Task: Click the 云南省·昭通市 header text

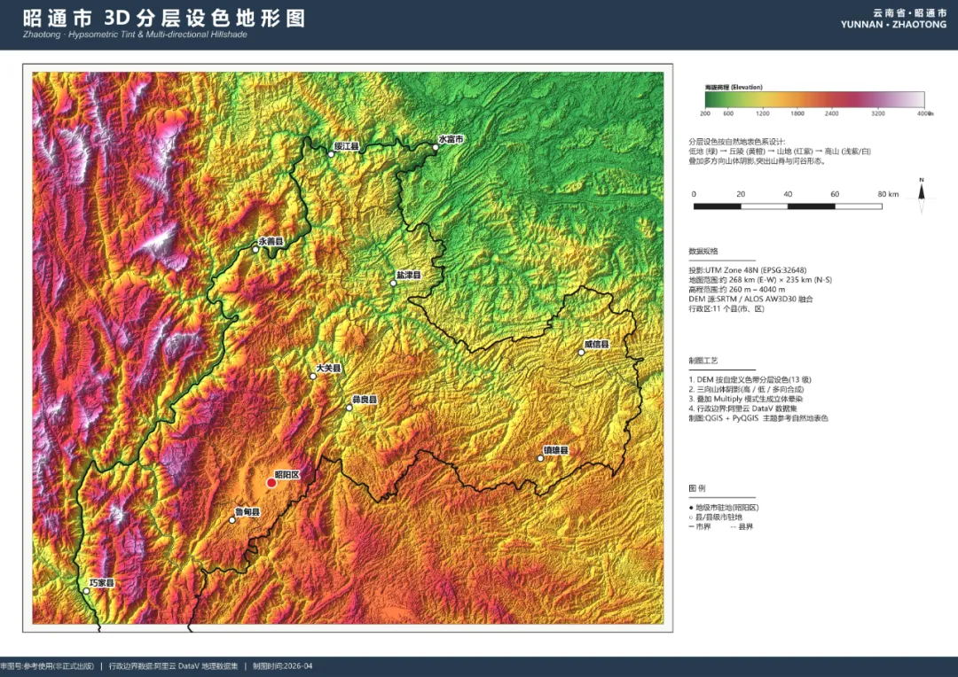Action: click(910, 12)
